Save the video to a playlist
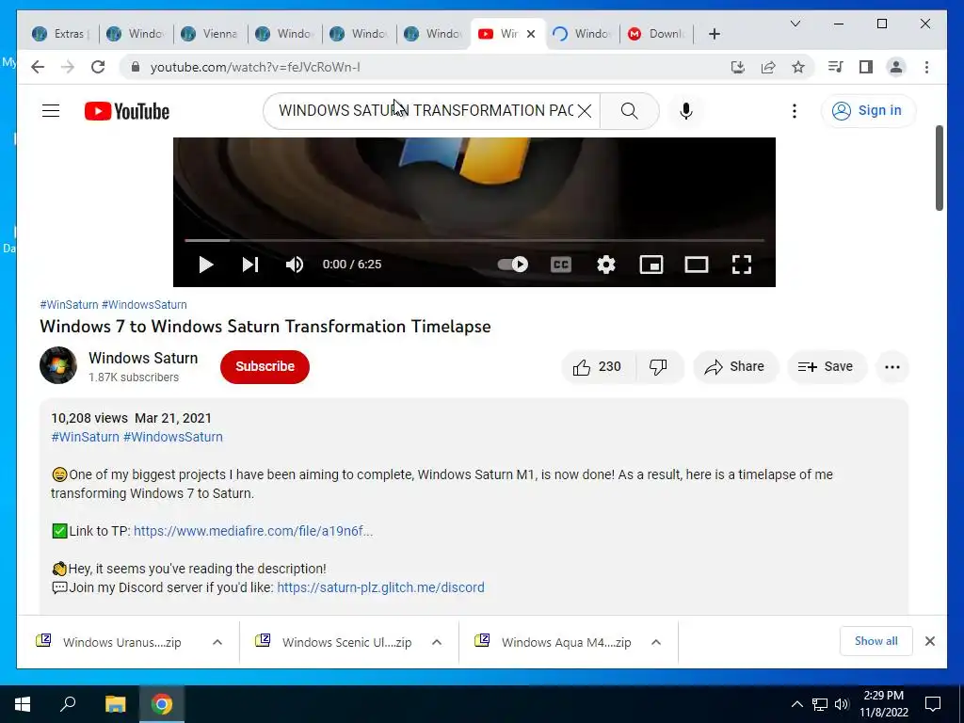 click(827, 367)
